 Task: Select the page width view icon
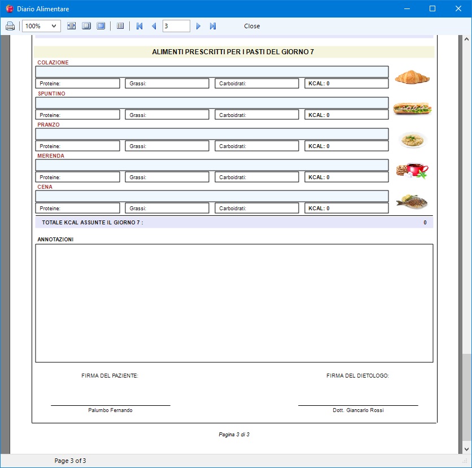pyautogui.click(x=71, y=26)
